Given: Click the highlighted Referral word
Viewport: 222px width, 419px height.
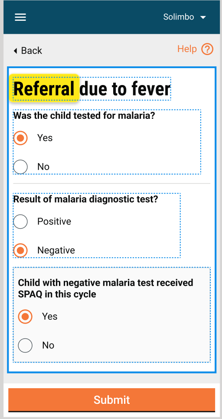Looking at the screenshot, I should 44,89.
